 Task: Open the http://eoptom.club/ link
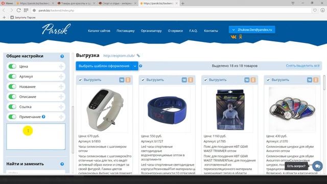coord(119,56)
